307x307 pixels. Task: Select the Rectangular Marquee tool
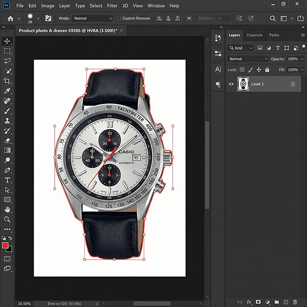[7, 51]
